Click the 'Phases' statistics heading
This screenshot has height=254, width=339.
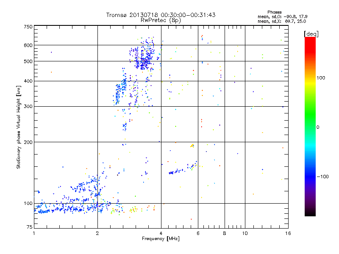point(274,12)
